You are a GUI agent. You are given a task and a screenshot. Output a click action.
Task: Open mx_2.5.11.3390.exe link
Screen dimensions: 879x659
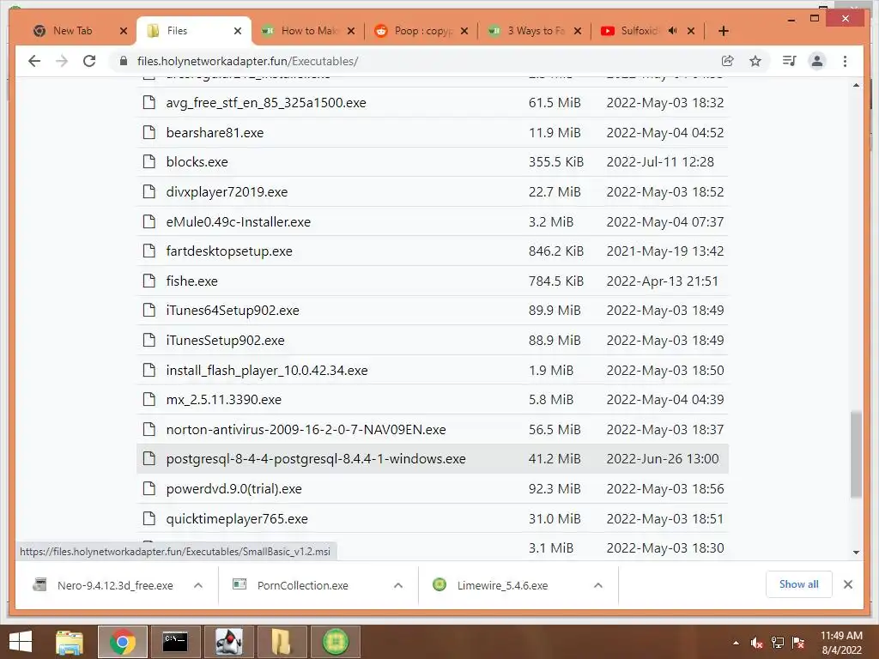224,400
